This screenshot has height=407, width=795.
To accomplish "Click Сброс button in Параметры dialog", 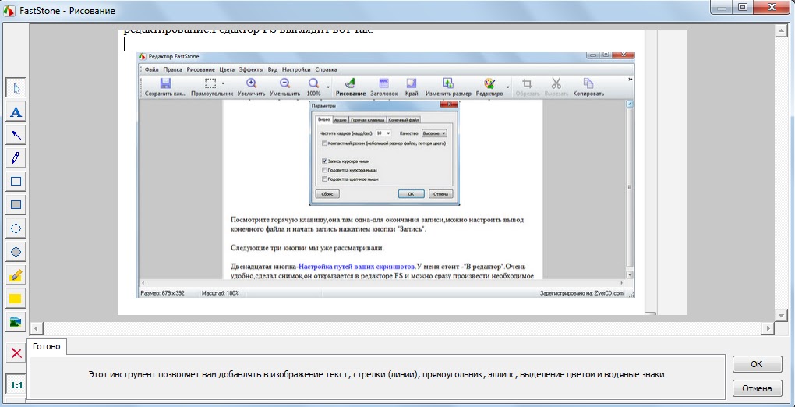I will (x=327, y=194).
